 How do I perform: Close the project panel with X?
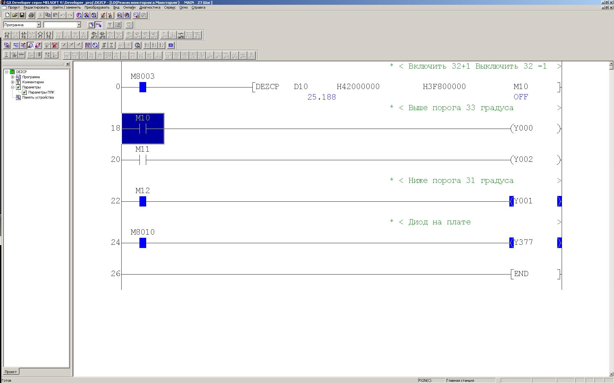tap(68, 64)
